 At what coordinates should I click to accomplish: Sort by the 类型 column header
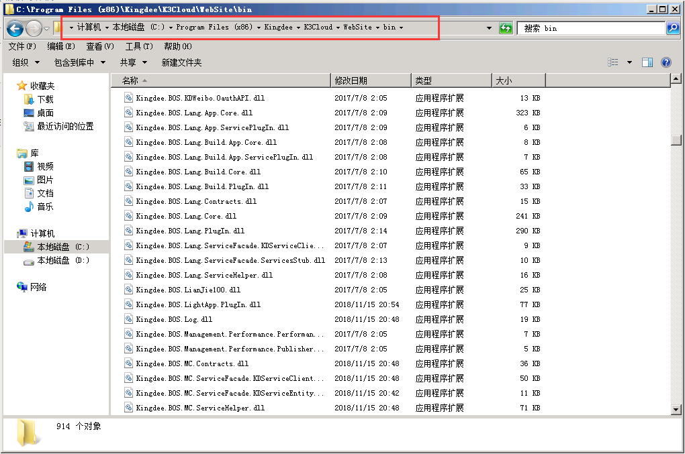452,80
